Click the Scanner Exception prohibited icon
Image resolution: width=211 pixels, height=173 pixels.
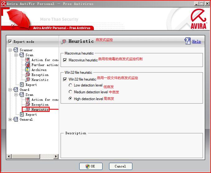coord(28,75)
